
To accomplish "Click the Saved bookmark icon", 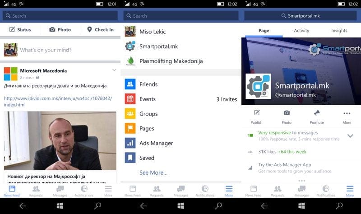I will pyautogui.click(x=130, y=158).
